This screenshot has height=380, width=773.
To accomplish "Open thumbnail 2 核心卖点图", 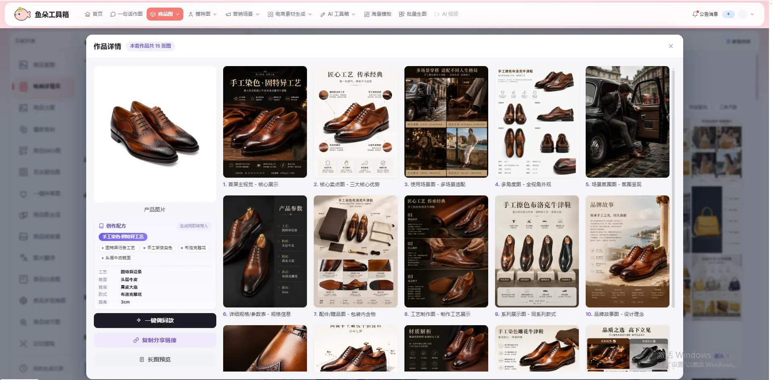I will pyautogui.click(x=356, y=122).
